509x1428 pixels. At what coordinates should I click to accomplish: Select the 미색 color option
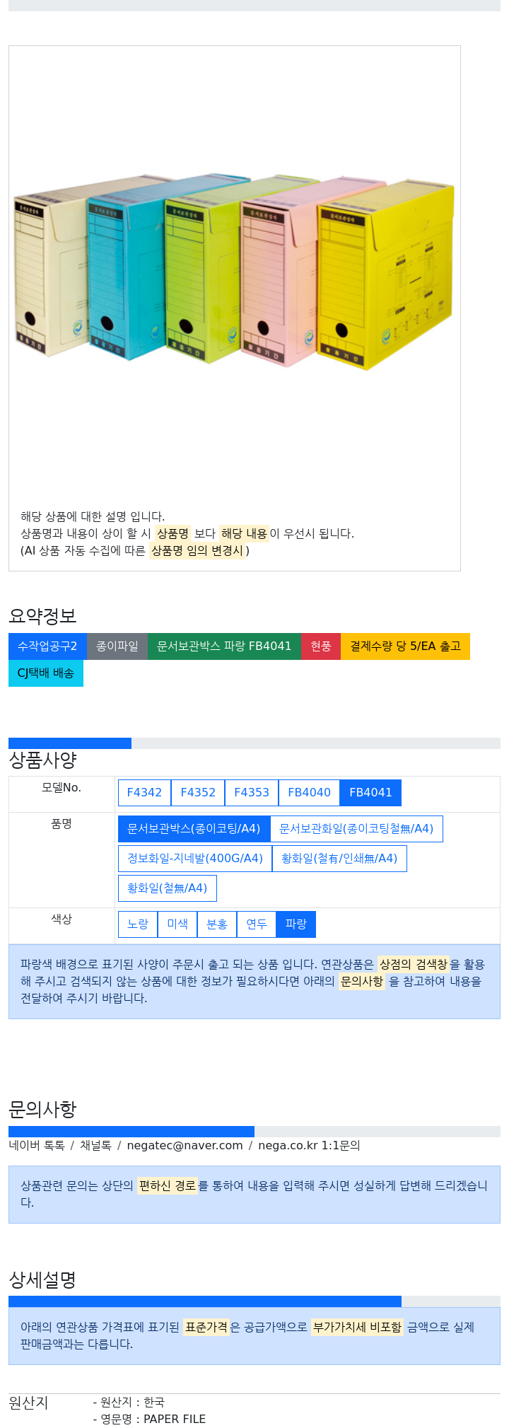(x=177, y=924)
